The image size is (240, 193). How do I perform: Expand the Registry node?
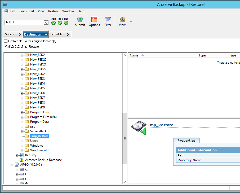point(17,155)
